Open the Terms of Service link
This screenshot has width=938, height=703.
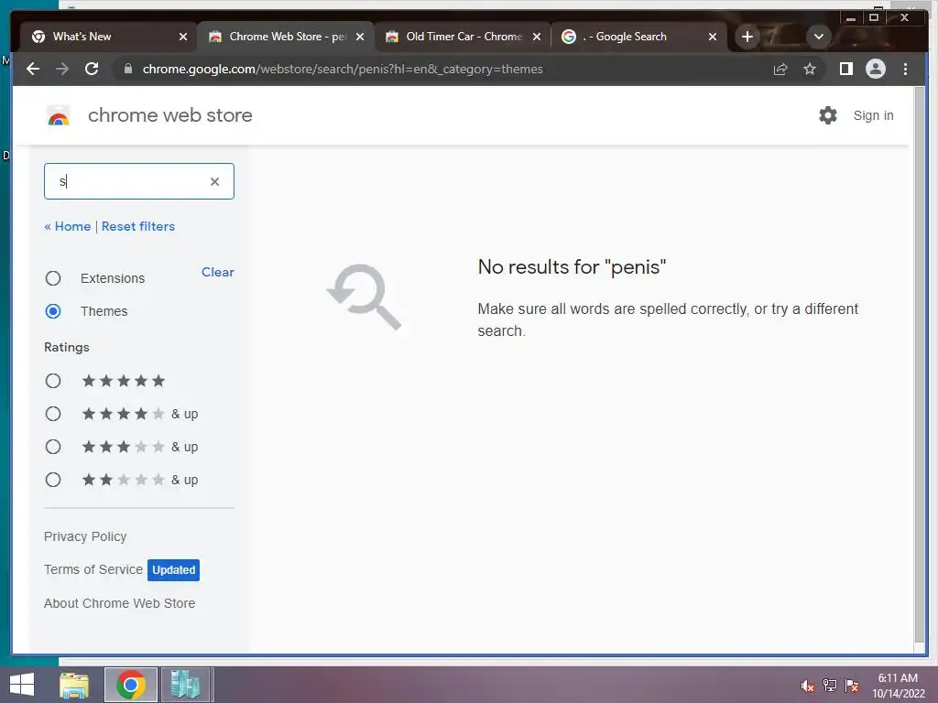click(93, 569)
